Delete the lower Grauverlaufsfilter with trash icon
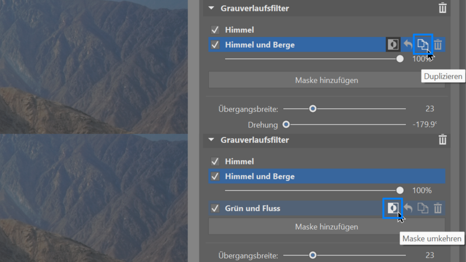 click(443, 139)
